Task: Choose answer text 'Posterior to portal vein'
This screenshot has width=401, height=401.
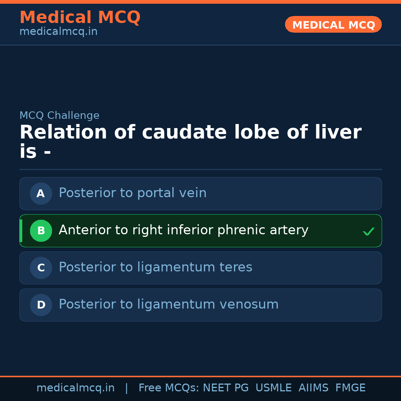Action: (x=133, y=193)
